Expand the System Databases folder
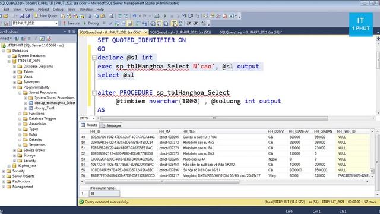380x214 pixels. (9, 56)
